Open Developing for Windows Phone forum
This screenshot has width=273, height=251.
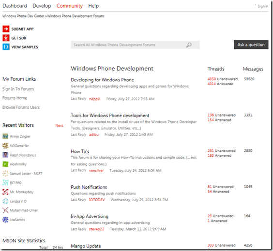tap(103, 80)
